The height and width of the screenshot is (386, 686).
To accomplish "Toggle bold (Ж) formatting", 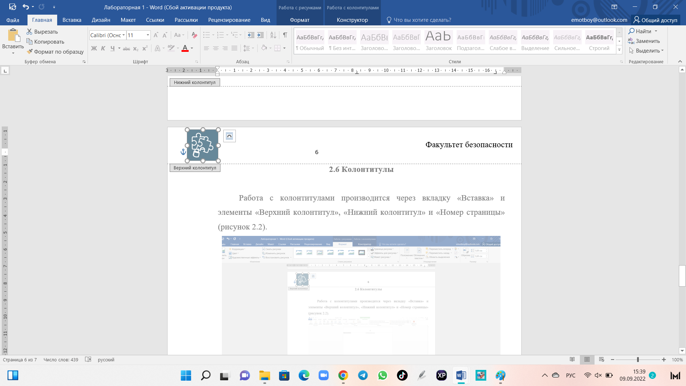I will pos(94,48).
